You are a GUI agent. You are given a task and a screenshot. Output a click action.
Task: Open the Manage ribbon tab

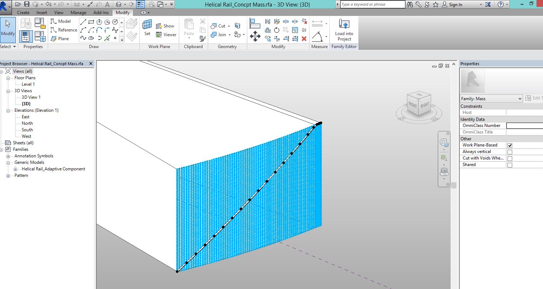78,13
